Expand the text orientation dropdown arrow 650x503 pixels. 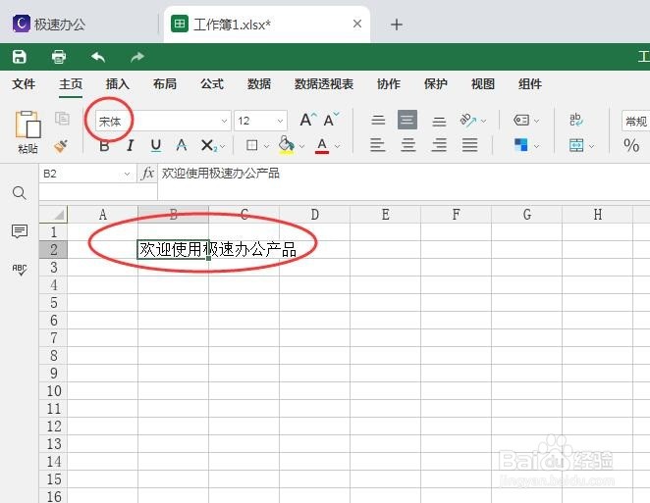483,122
